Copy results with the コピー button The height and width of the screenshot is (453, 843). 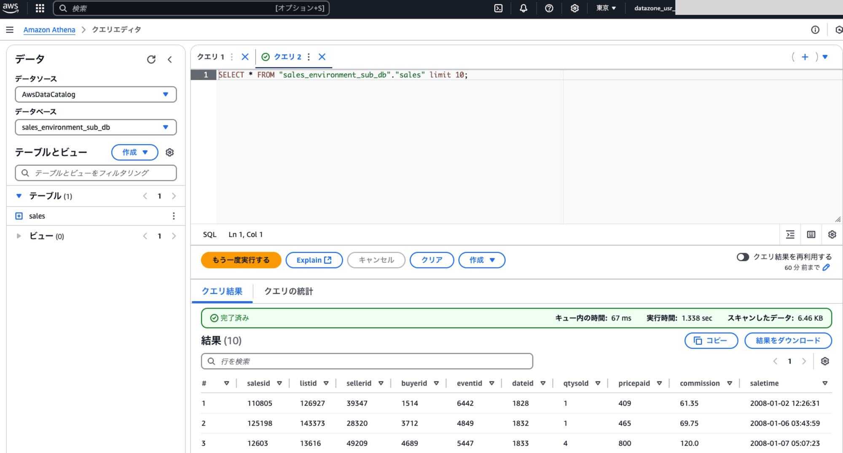[x=711, y=340]
